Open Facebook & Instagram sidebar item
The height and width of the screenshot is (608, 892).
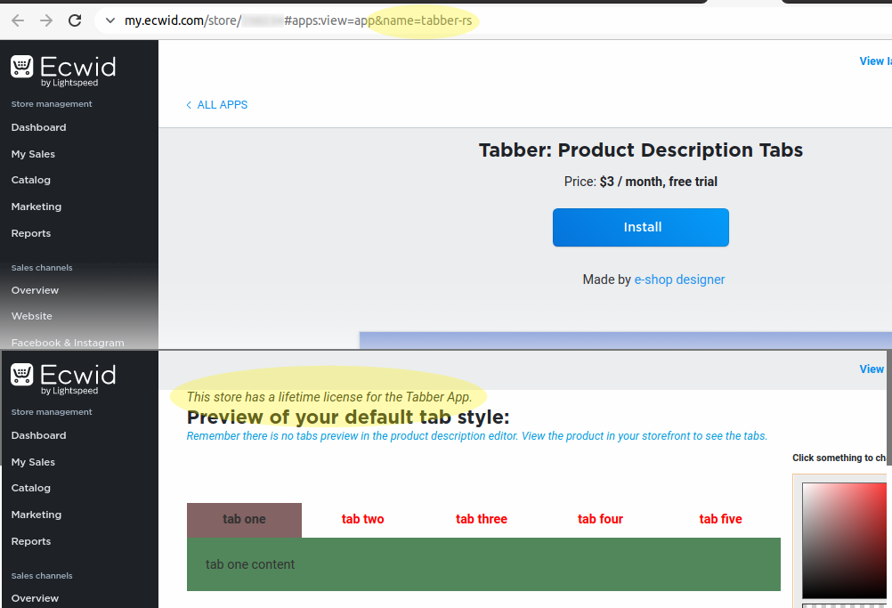point(68,343)
